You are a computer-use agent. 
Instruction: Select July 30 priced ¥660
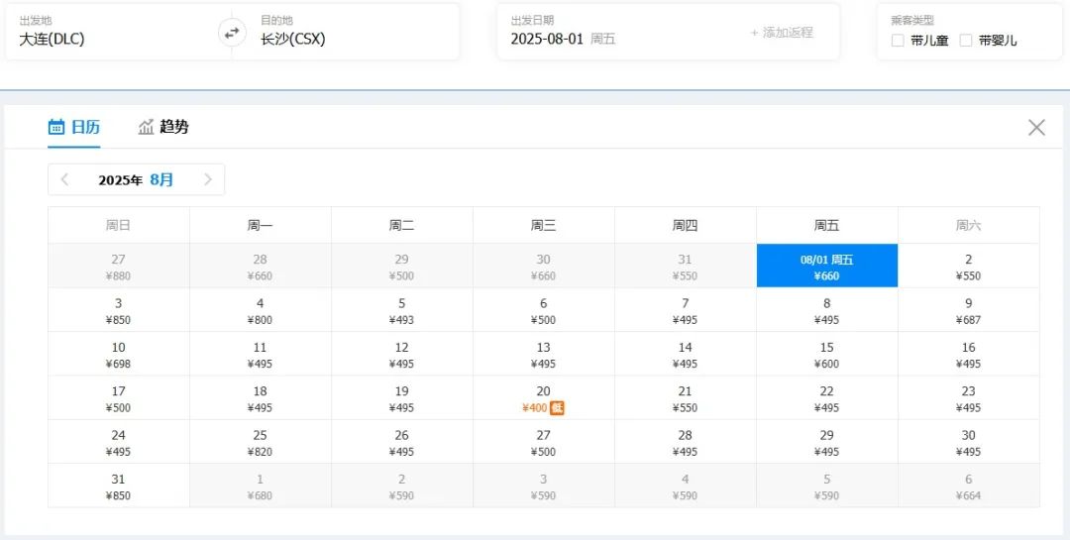point(544,266)
